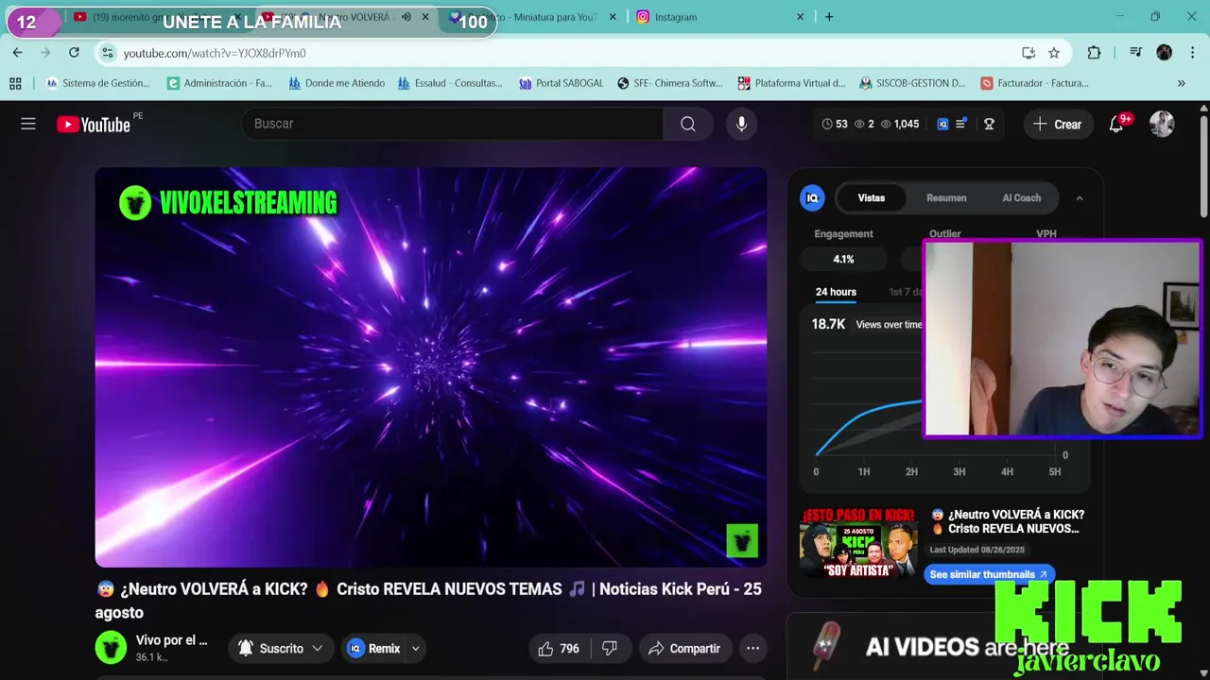Click the 4.1% Engagement value
The width and height of the screenshot is (1210, 680).
(x=843, y=259)
